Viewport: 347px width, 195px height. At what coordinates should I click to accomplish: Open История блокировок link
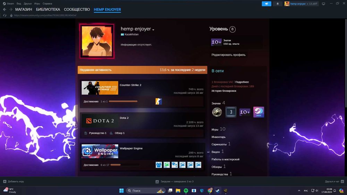coord(224,91)
